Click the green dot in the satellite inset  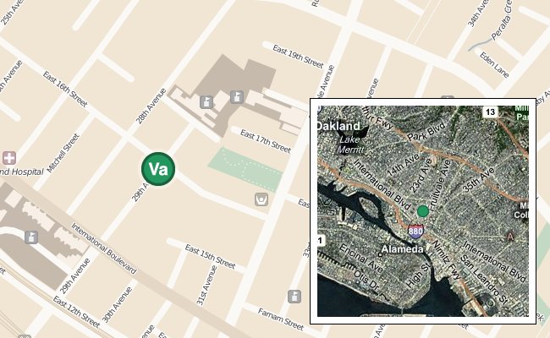[423, 211]
